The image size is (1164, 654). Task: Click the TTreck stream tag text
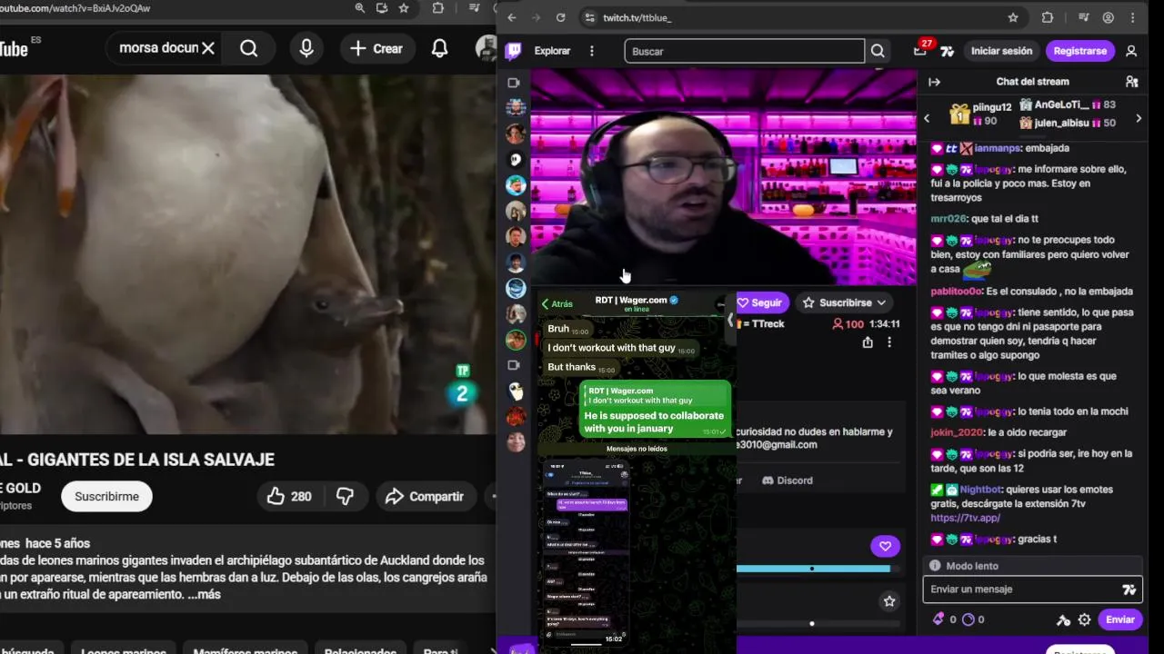tap(768, 323)
